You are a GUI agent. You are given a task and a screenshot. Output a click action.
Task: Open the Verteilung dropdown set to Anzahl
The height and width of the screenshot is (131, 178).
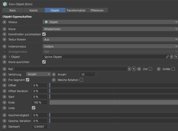click(x=38, y=74)
